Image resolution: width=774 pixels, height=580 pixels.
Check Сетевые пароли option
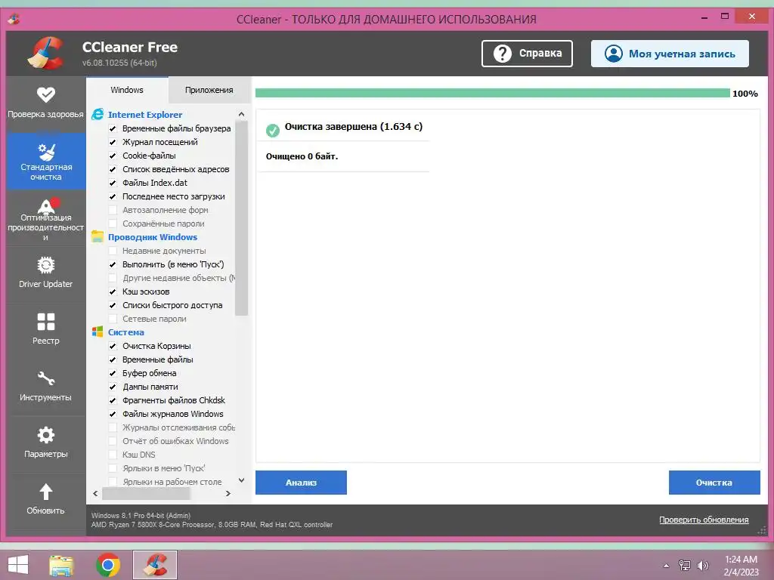tap(113, 319)
